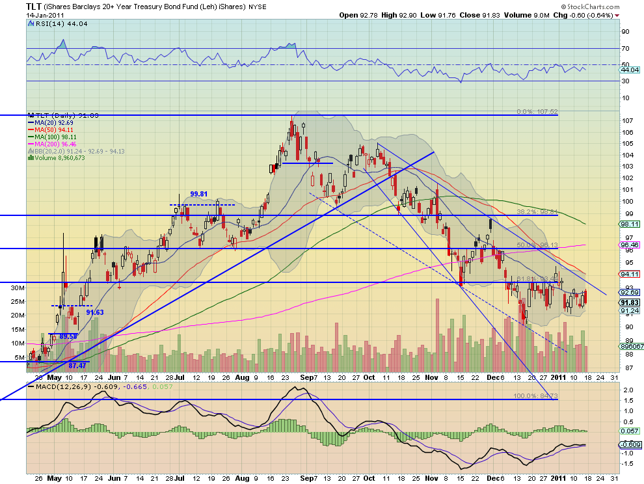The height and width of the screenshot is (484, 644).
Task: Click the 87.47 low annotation
Action: [77, 365]
